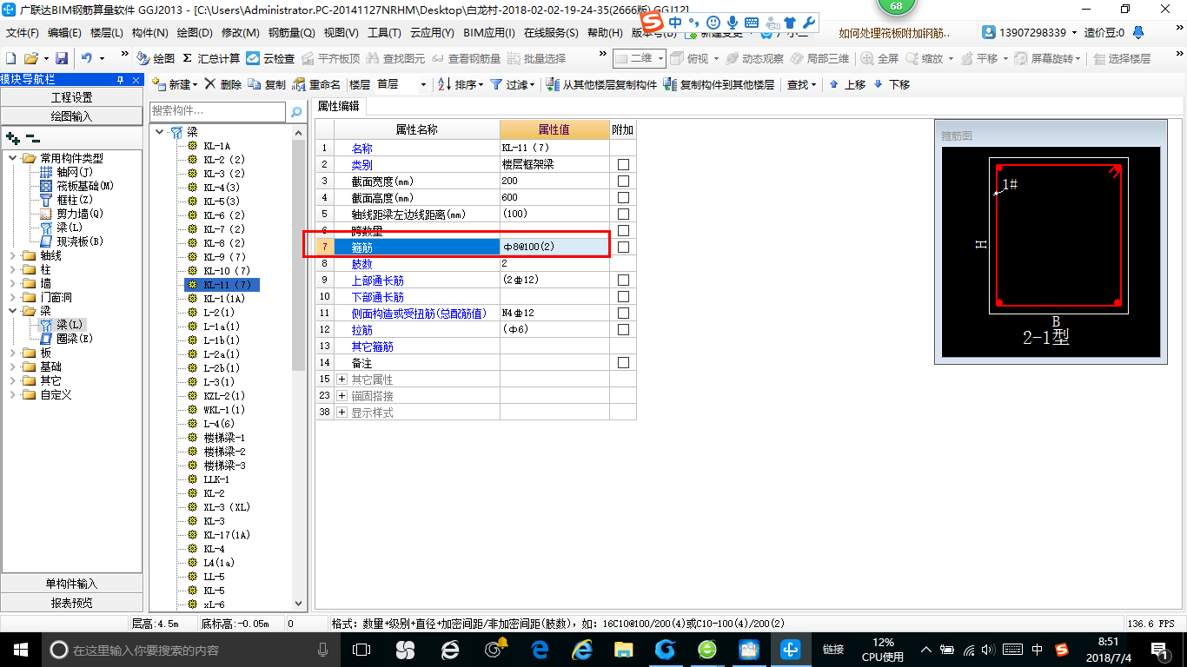The width and height of the screenshot is (1187, 667).
Task: Start 云检查 cloud check
Action: [x=270, y=58]
